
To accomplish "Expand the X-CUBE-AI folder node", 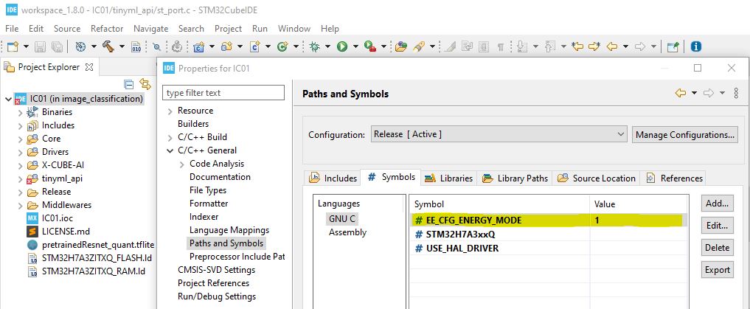I will coord(20,166).
